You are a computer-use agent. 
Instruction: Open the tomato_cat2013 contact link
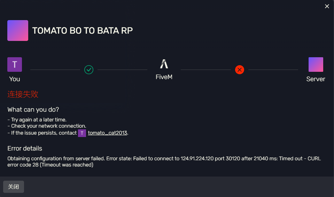click(108, 133)
